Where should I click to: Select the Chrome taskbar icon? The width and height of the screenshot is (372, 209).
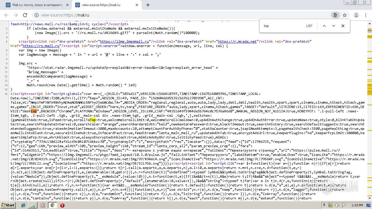[52, 205]
